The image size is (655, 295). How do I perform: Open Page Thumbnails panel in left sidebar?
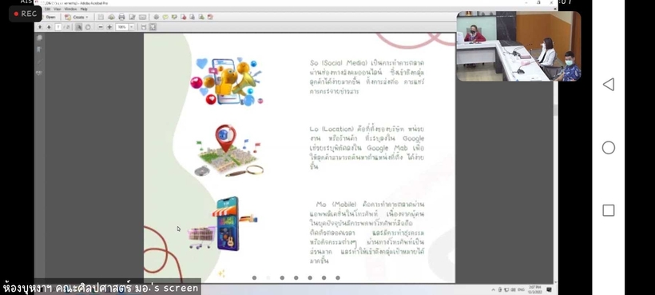pos(40,38)
